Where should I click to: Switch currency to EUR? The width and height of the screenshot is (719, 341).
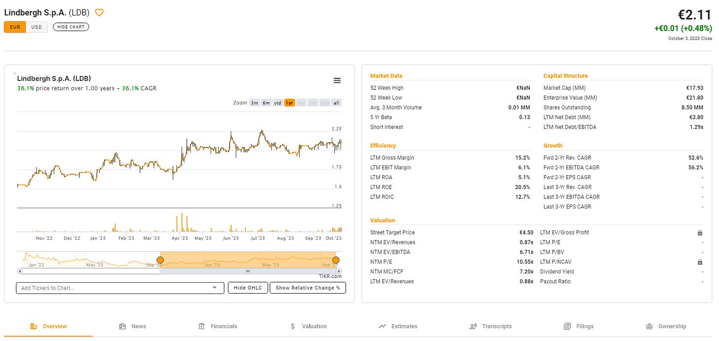click(15, 27)
